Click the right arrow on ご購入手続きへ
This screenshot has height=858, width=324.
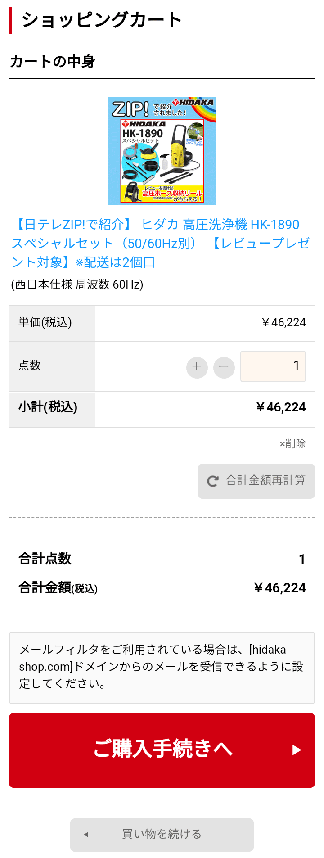(x=296, y=750)
